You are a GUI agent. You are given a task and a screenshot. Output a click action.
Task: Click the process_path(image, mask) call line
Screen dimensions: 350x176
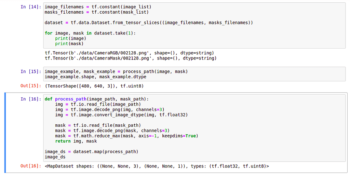pyautogui.click(x=116, y=71)
